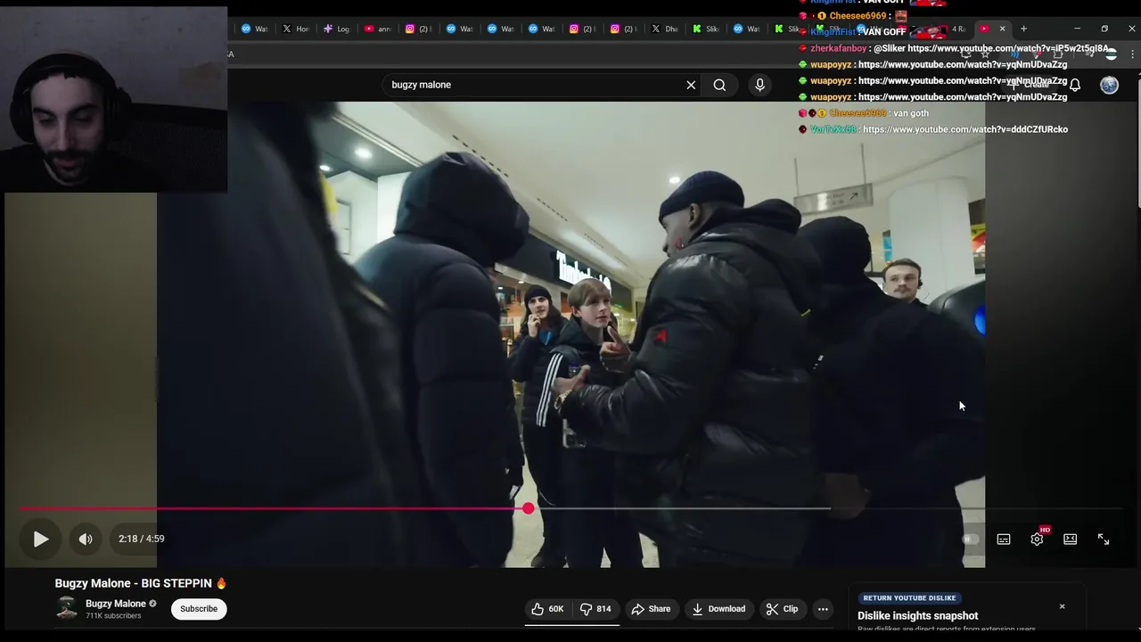The image size is (1141, 642).
Task: Switch to the X 'Hor' browser tab
Action: (297, 29)
